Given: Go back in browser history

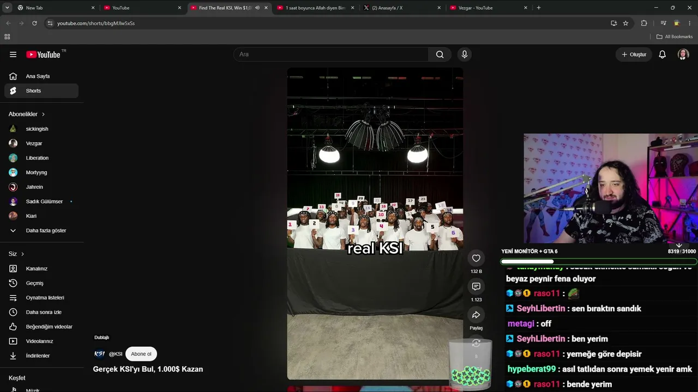Looking at the screenshot, I should (x=8, y=23).
